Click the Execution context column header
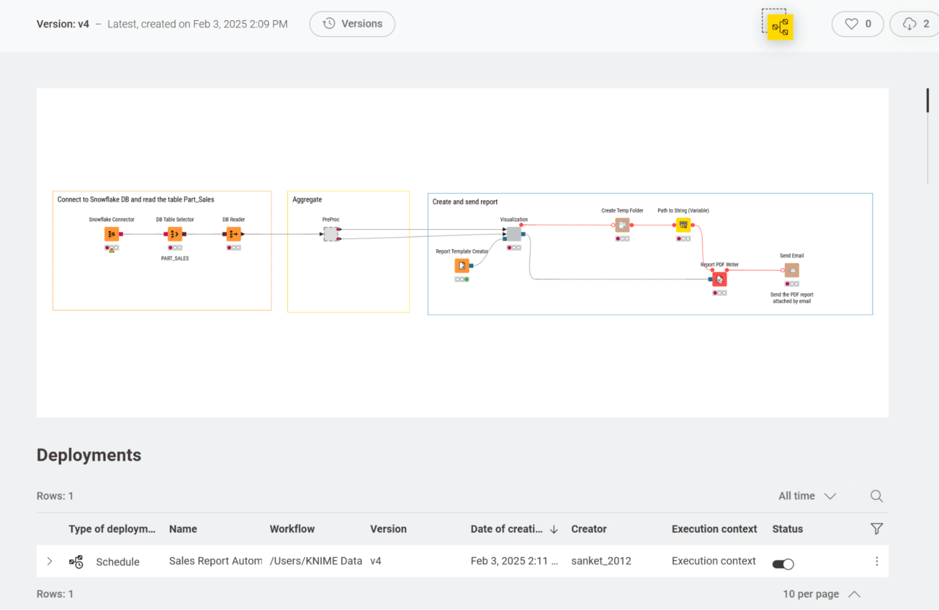 [714, 529]
